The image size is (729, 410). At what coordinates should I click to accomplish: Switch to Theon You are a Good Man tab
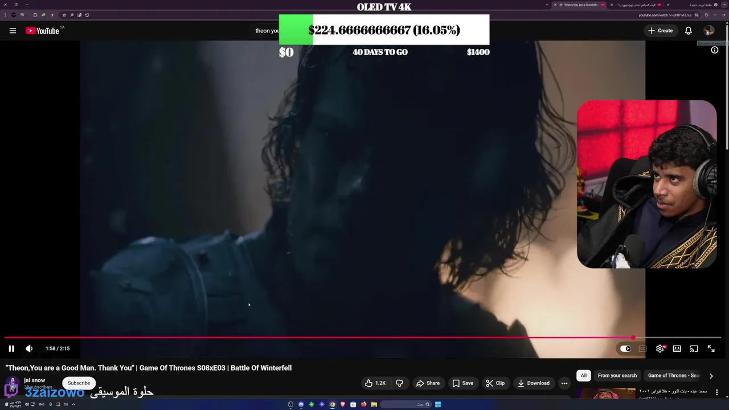[580, 5]
